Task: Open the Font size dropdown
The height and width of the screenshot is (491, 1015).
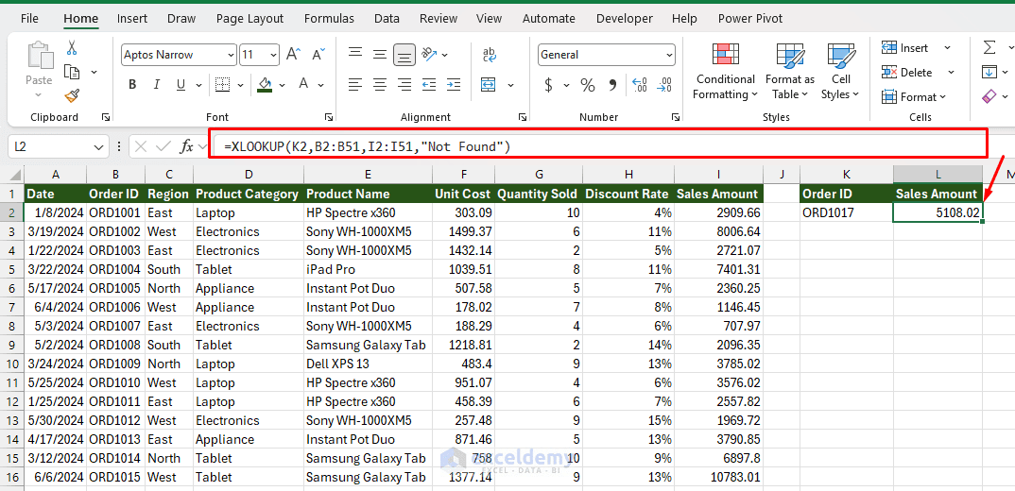Action: (x=273, y=55)
